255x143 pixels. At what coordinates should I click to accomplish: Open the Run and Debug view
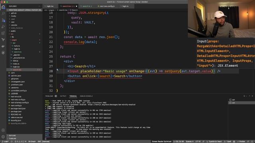3,27
